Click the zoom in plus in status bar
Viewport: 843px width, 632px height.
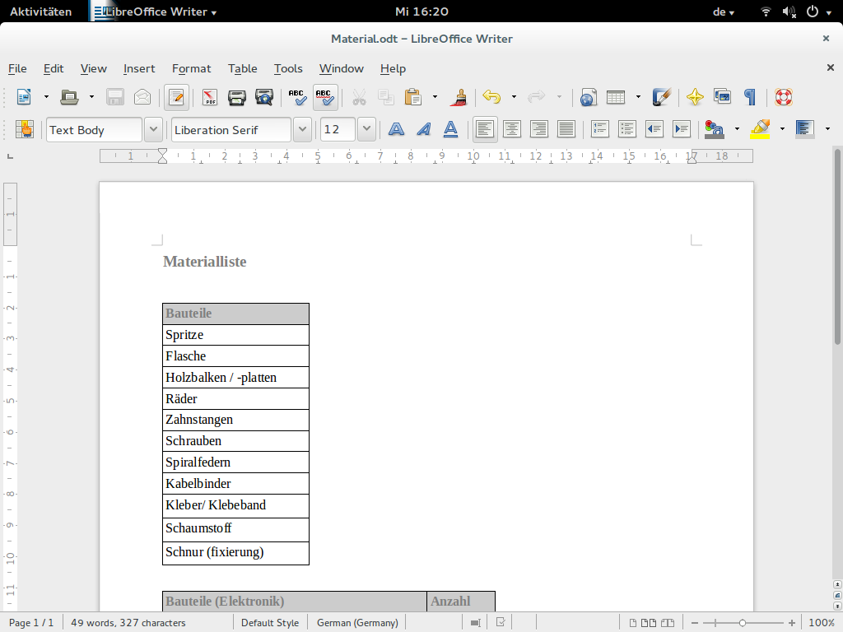click(791, 623)
